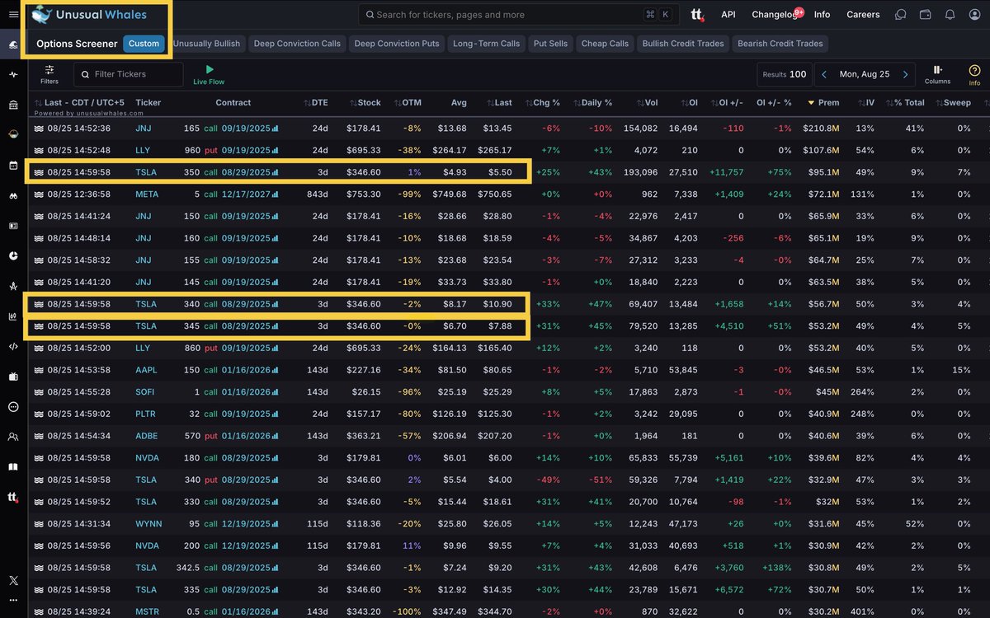Click the wave icon on the SOFI row
990x618 pixels.
(x=38, y=392)
